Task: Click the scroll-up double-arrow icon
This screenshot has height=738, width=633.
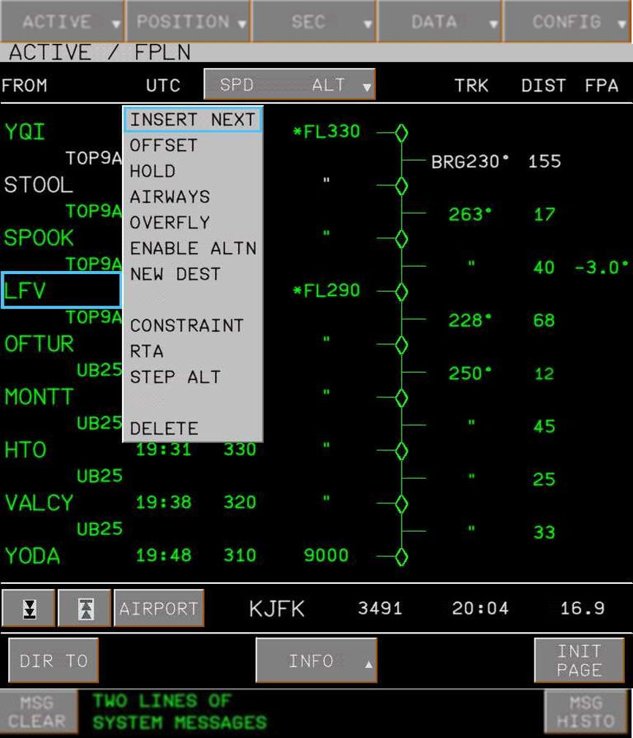Action: [x=85, y=608]
